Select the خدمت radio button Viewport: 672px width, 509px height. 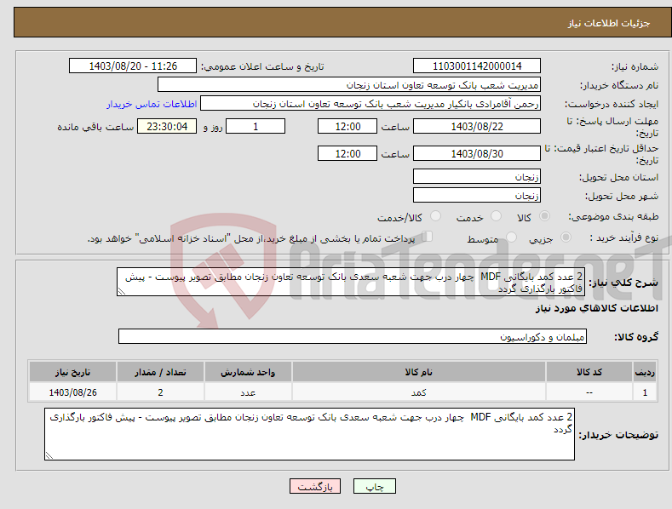tap(496, 216)
